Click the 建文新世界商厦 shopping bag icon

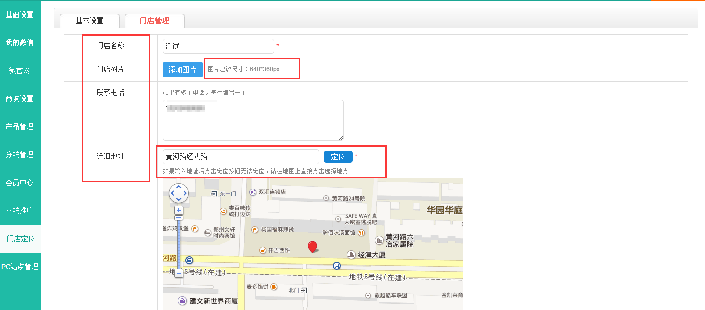(182, 301)
